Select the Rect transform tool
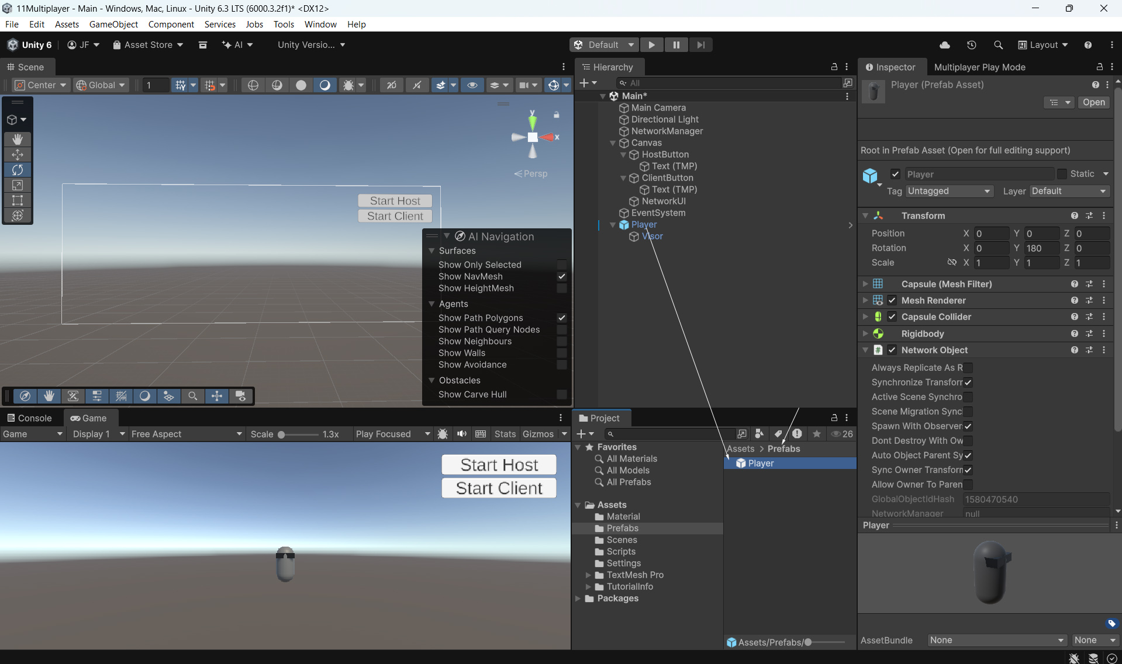 18,200
